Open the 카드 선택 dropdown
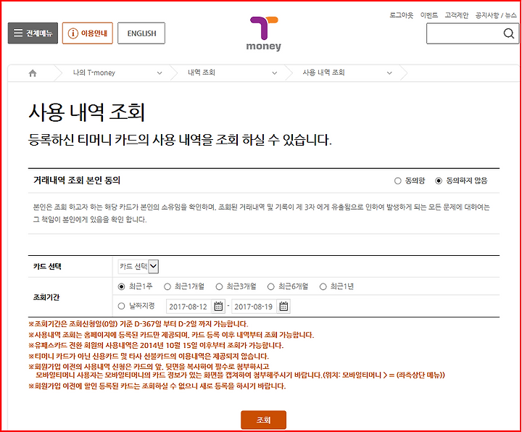The image size is (522, 432). tap(138, 266)
